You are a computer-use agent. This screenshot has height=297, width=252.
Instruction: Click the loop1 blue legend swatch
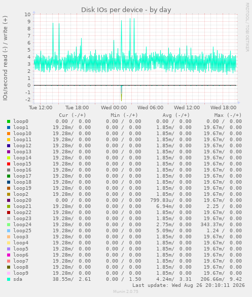pos(9,128)
